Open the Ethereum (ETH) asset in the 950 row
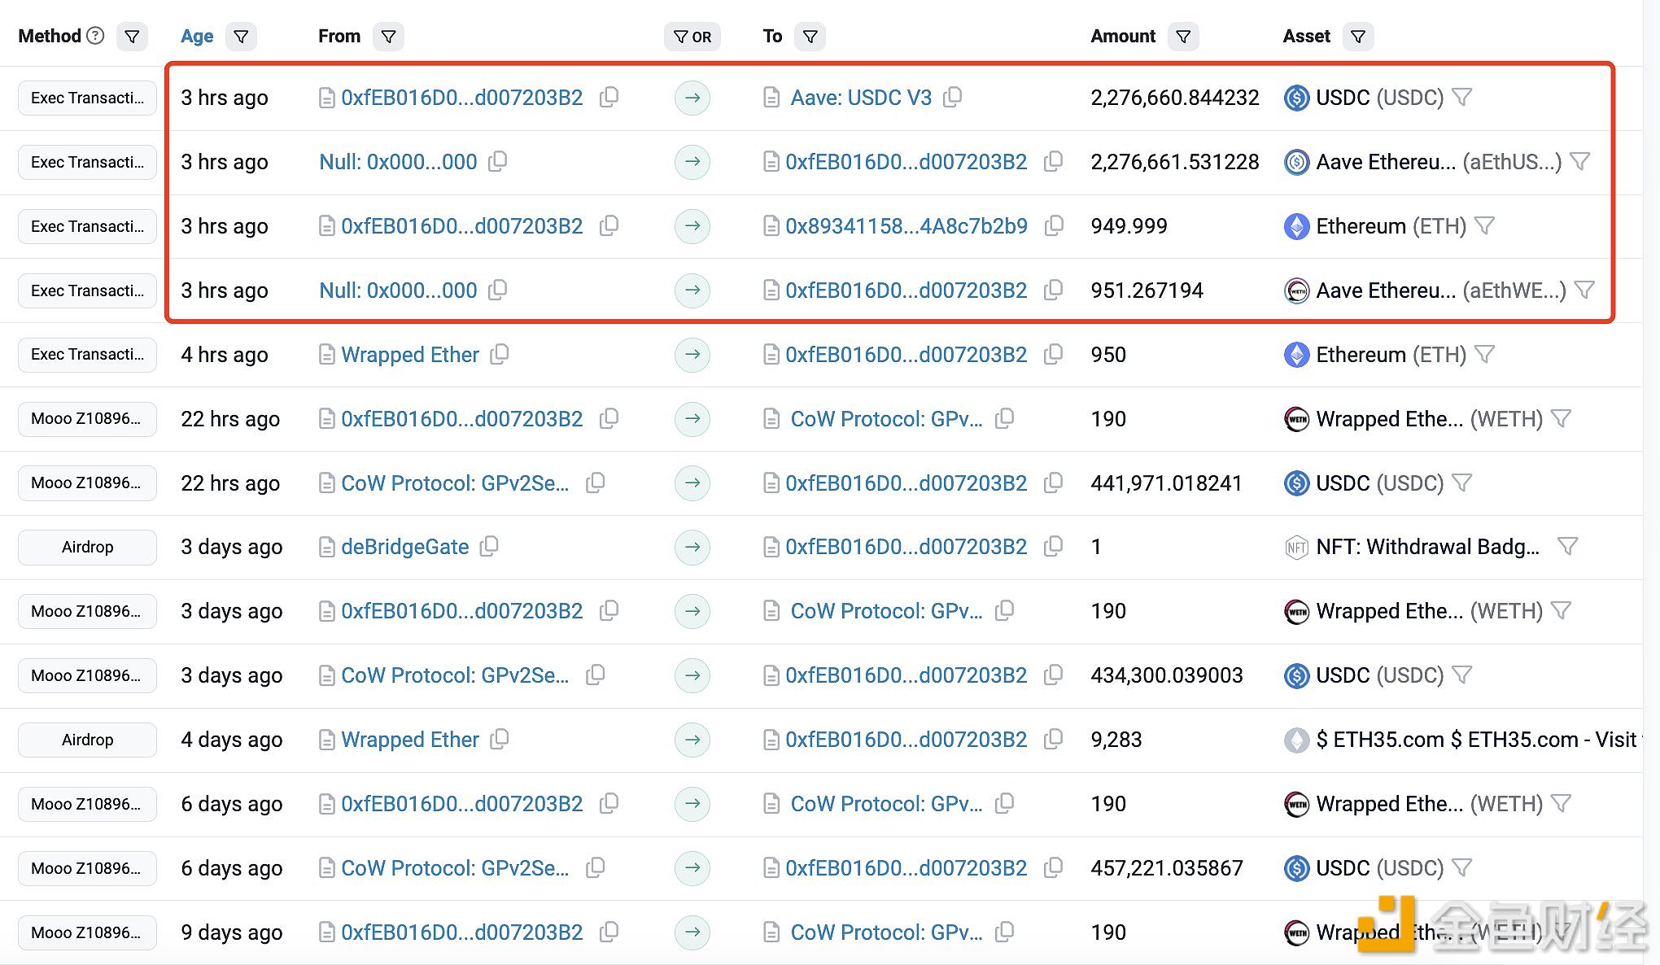The height and width of the screenshot is (965, 1660). [x=1391, y=355]
